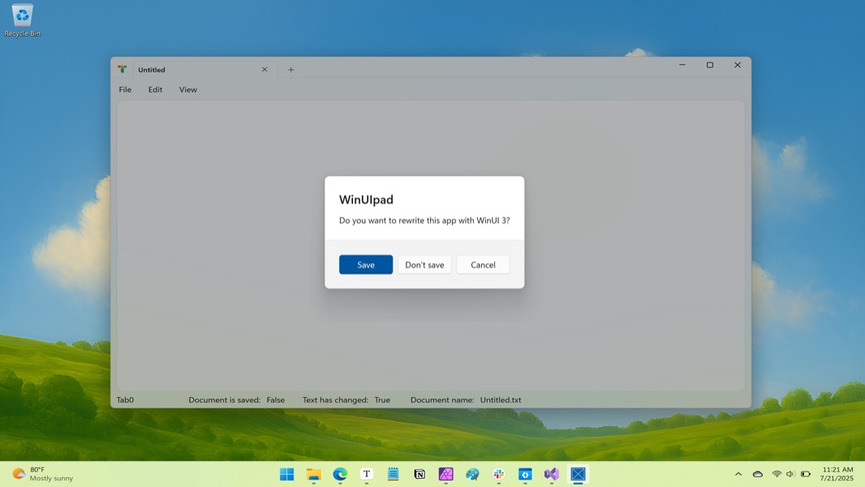The width and height of the screenshot is (865, 487).
Task: Open File Explorer from the taskbar
Action: [313, 474]
